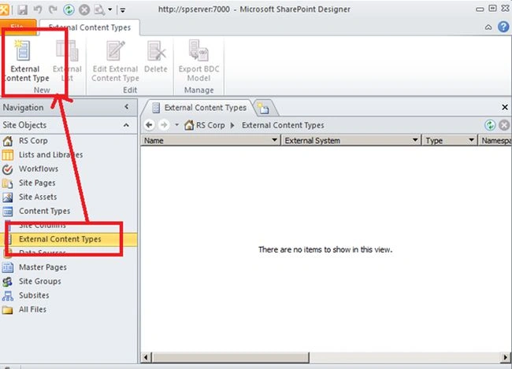Collapse the Site Objects section

126,125
